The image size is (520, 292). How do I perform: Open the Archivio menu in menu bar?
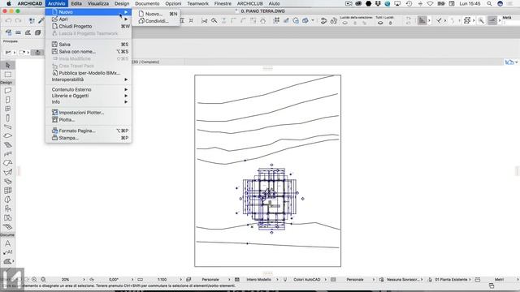[56, 3]
